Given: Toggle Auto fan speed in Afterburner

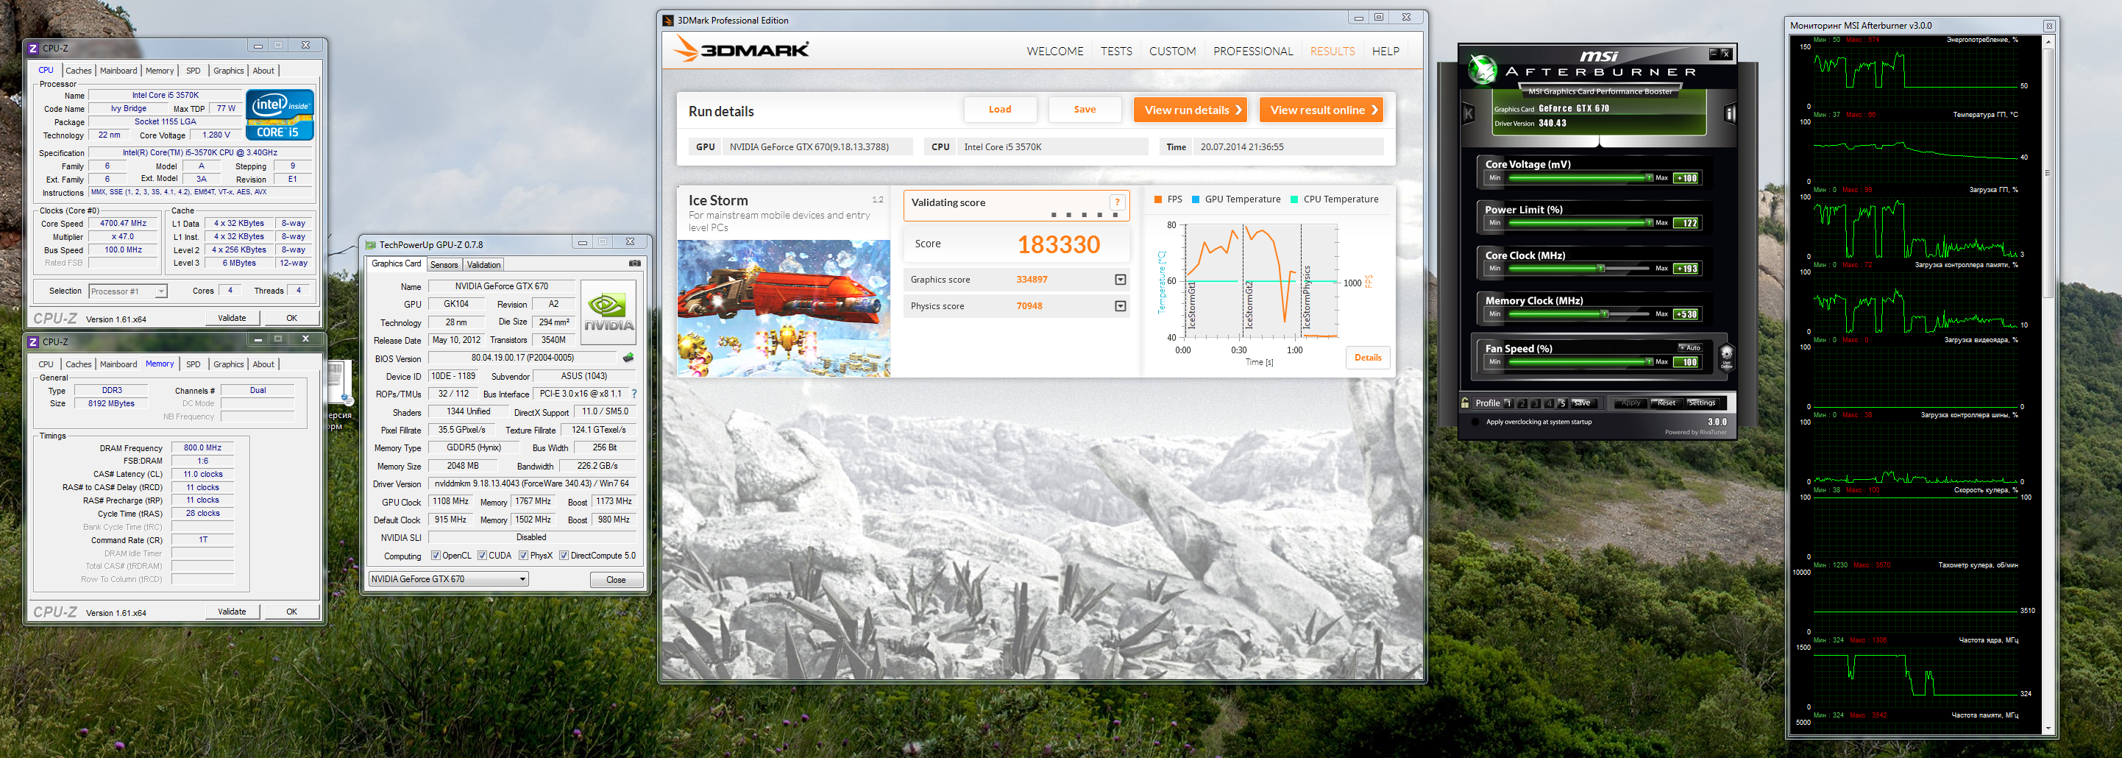Looking at the screenshot, I should coord(1689,347).
